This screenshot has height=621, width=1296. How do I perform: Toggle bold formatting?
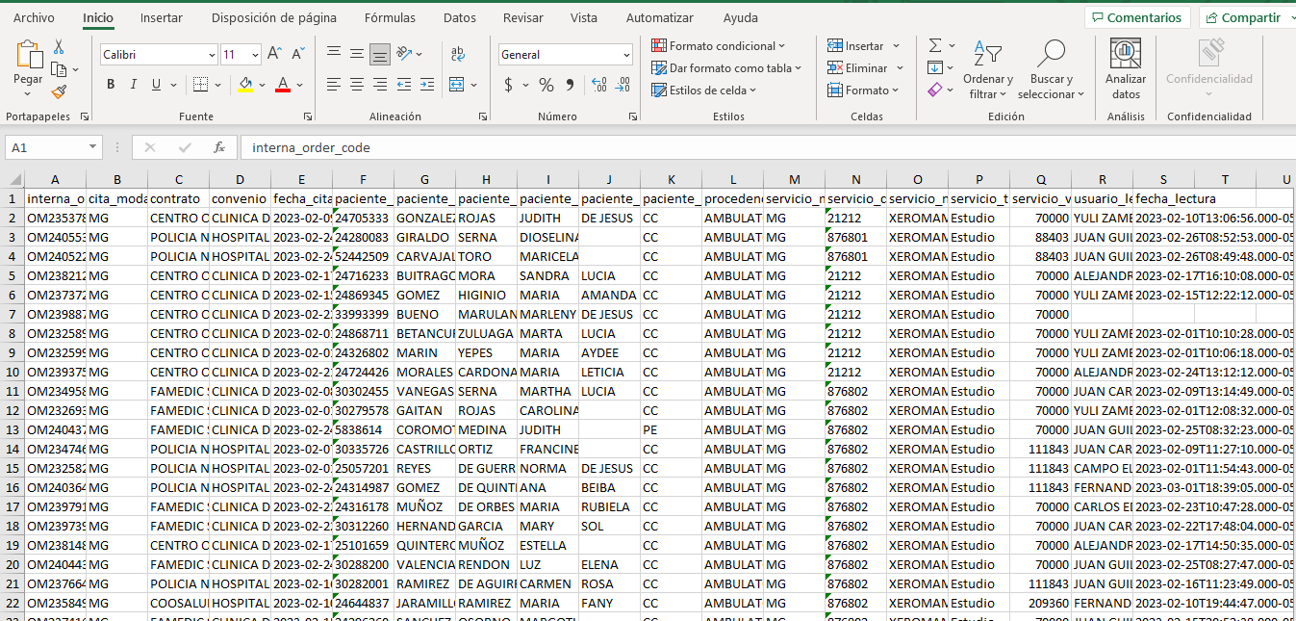(111, 85)
